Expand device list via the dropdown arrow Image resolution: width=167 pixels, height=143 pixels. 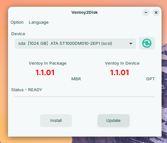(131, 44)
